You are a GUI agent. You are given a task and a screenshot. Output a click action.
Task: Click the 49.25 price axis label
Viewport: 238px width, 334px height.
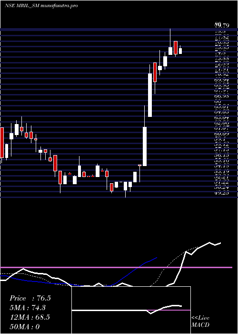[x=222, y=193]
